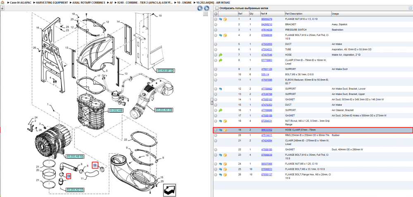Open HARVESTING EQUIPMENT breadcrumb
Image resolution: width=413 pixels, height=197 pixels.
[53, 2]
